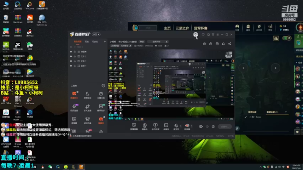Viewport: 303px width, 170px height.
Task: Switch to the third scene tab
Action: (95, 42)
